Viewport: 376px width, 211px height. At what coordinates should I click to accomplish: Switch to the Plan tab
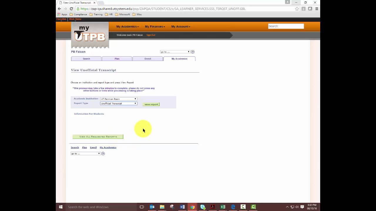click(117, 59)
